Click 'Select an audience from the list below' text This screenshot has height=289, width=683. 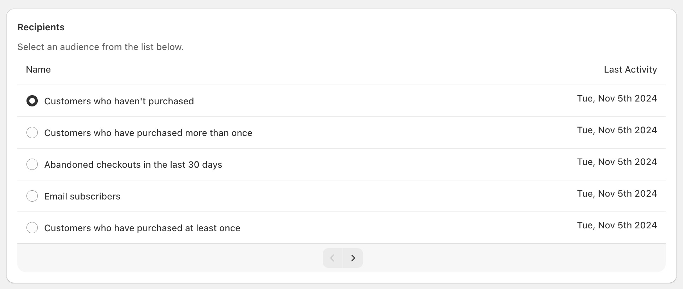[x=101, y=47]
